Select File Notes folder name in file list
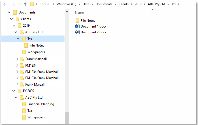198x125 pixels. pos(88,21)
